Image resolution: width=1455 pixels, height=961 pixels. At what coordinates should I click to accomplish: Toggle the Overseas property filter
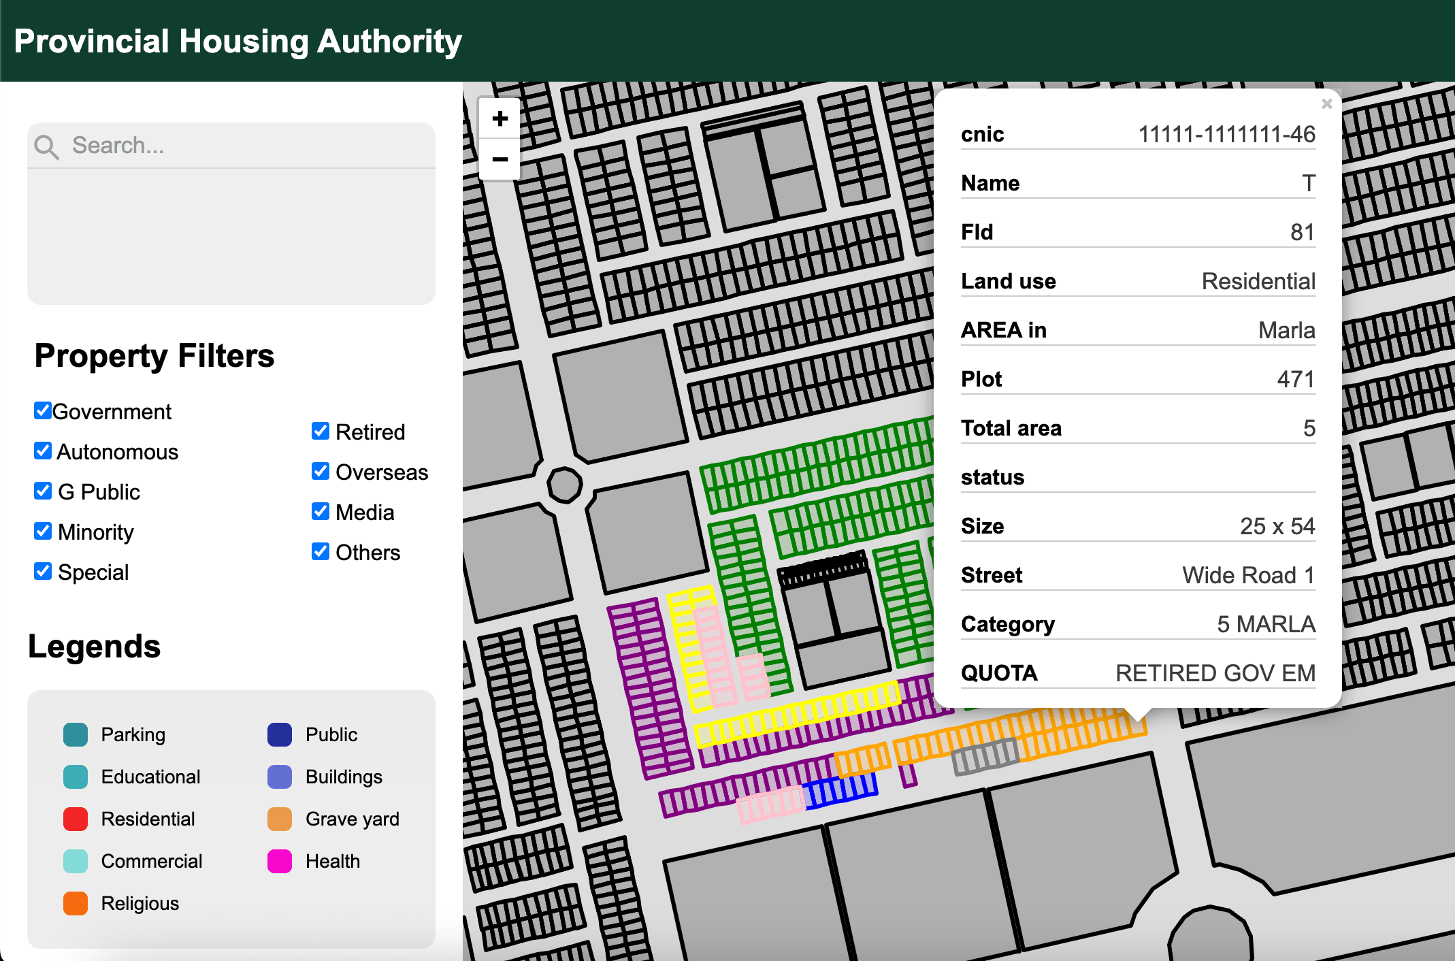pos(321,471)
